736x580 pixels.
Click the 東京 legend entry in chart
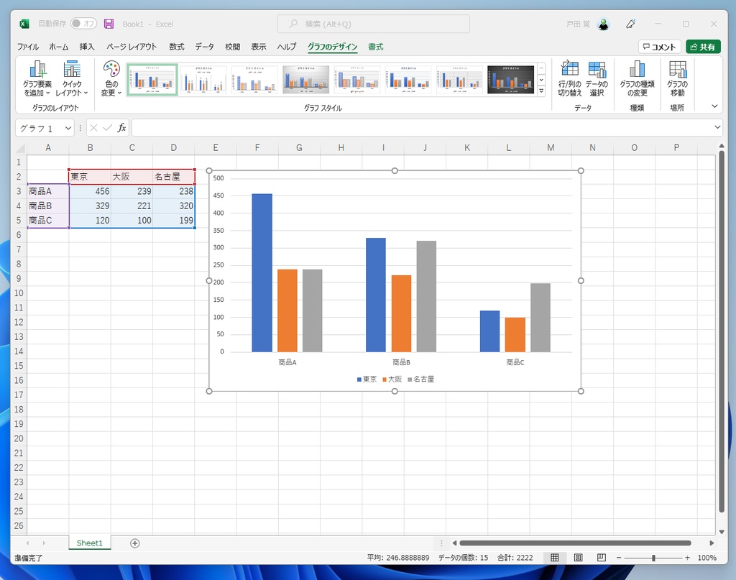click(x=367, y=379)
